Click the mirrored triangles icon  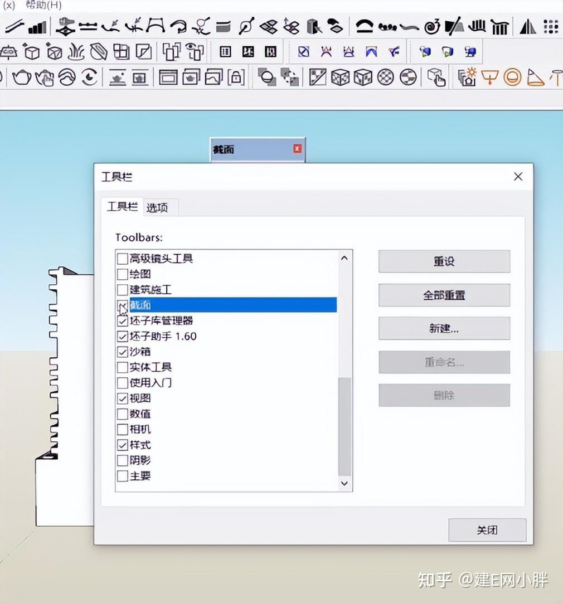(x=528, y=27)
